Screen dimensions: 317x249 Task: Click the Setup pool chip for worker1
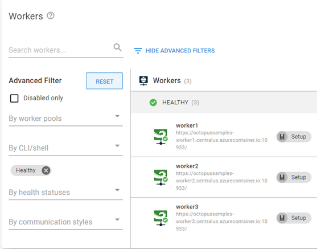(x=294, y=137)
